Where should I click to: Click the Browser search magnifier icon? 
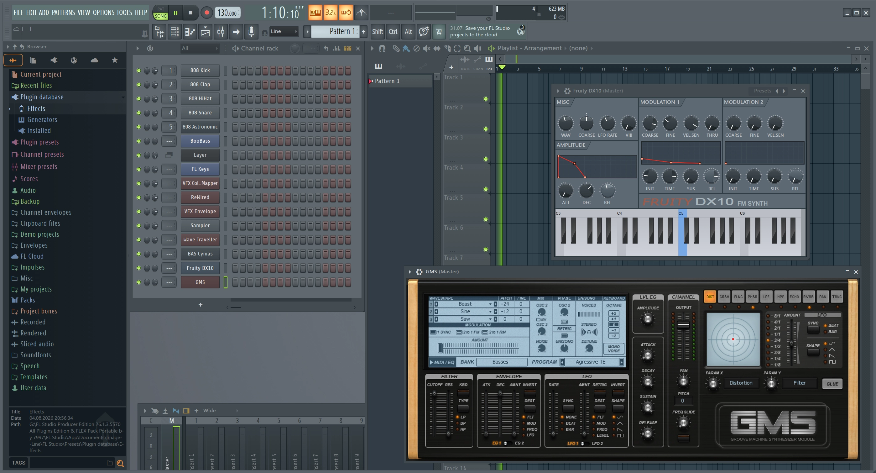pos(120,463)
